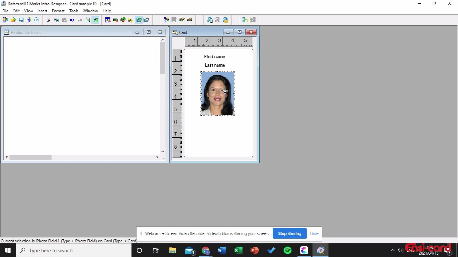
Task: Minimize the Card design window
Action: [228, 32]
